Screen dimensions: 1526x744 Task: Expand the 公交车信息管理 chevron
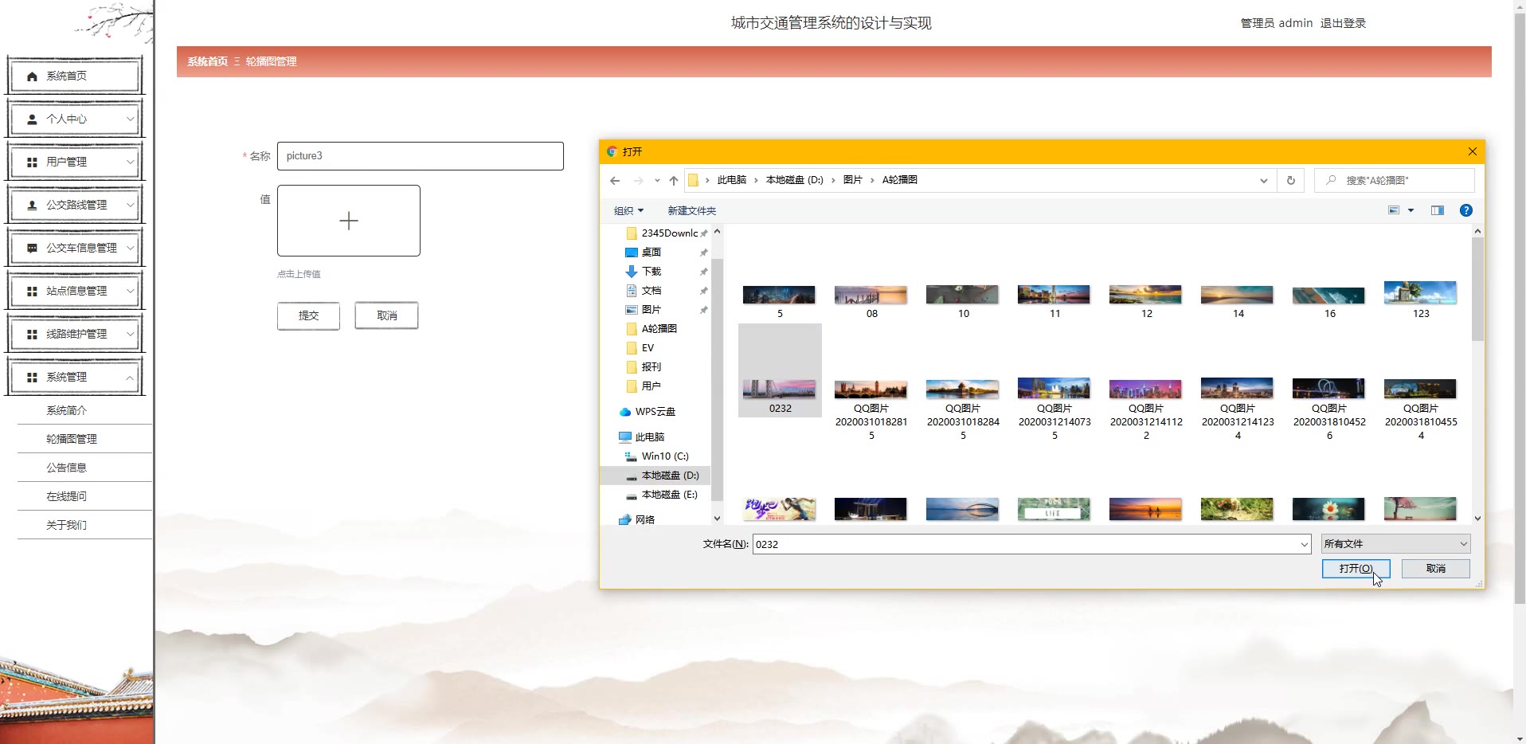[131, 248]
